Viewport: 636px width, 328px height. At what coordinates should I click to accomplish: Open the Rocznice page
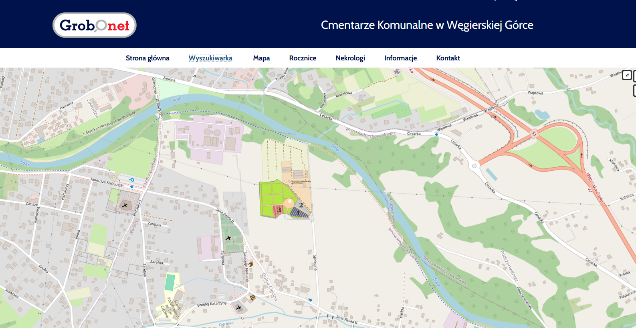tap(303, 58)
